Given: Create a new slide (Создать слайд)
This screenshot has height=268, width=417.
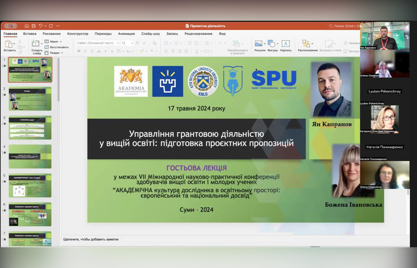Looking at the screenshot, I should [35, 44].
